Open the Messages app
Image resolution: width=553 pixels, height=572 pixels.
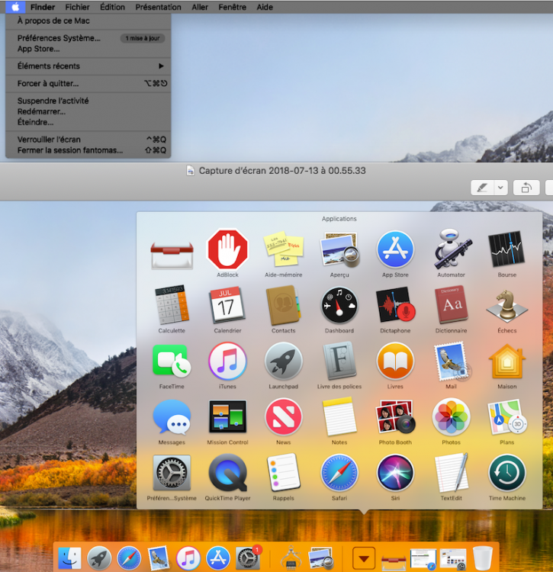pos(172,417)
